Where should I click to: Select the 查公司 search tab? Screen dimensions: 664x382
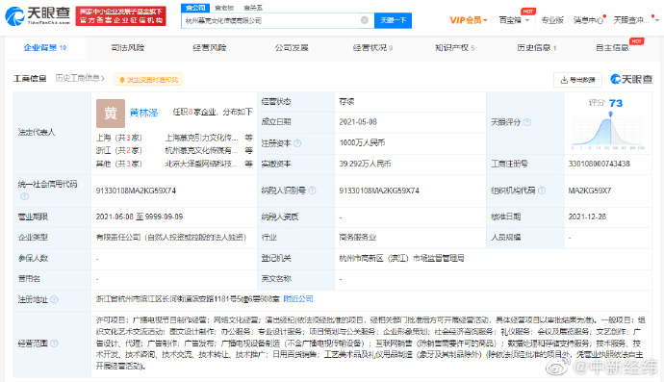(x=195, y=8)
